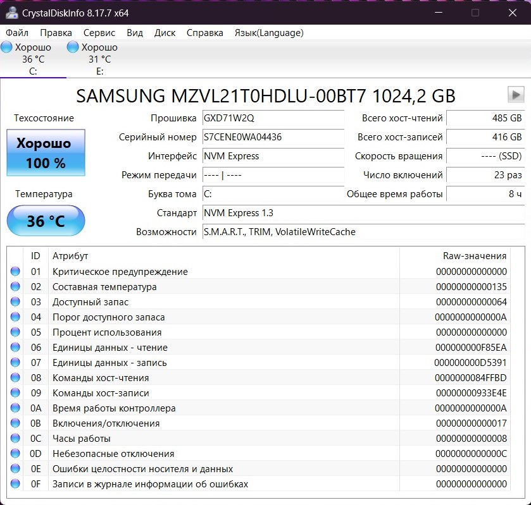Click status orb for Критическое предупреждение row
This screenshot has height=505, width=531.
(x=15, y=272)
